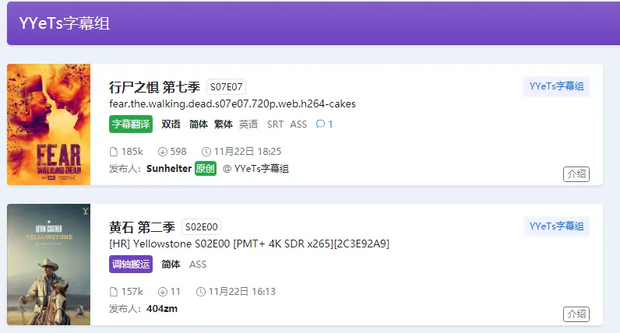This screenshot has width=620, height=333.
Task: Click the purple 调轴搬运 tag
Action: point(131,265)
